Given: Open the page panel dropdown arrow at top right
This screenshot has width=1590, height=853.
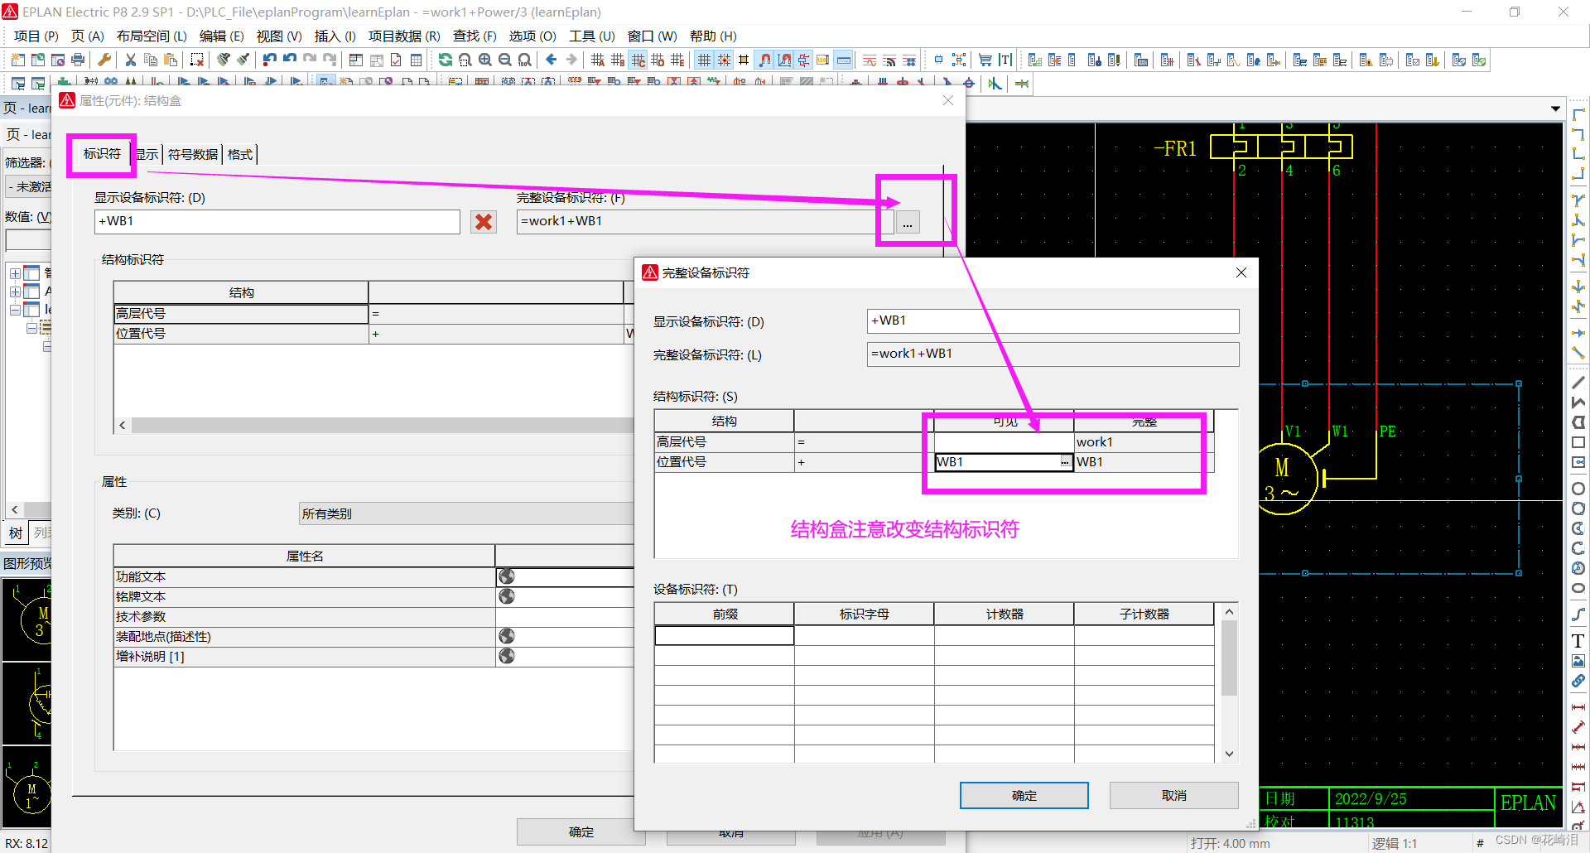Looking at the screenshot, I should [1555, 108].
